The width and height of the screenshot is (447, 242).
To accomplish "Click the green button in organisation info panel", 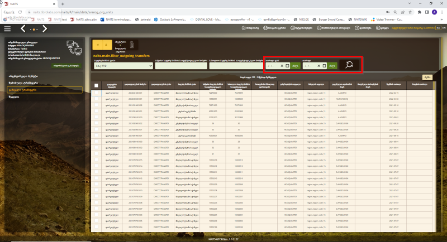I will 66,66.
